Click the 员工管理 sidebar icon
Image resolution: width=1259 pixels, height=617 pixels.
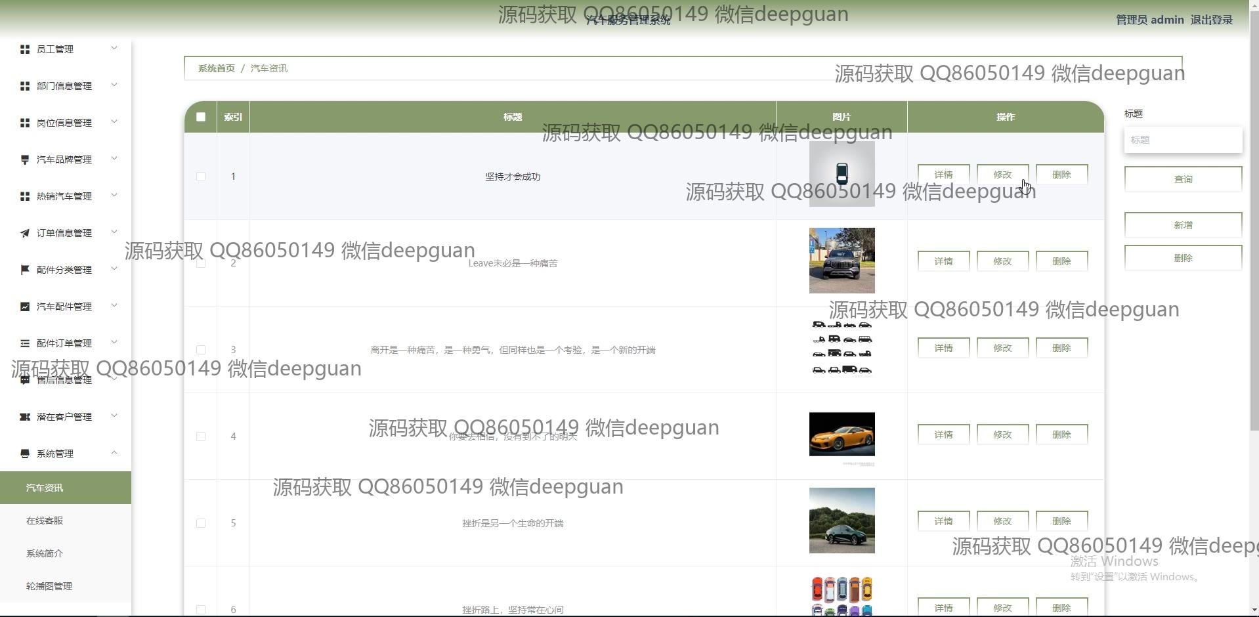coord(25,49)
